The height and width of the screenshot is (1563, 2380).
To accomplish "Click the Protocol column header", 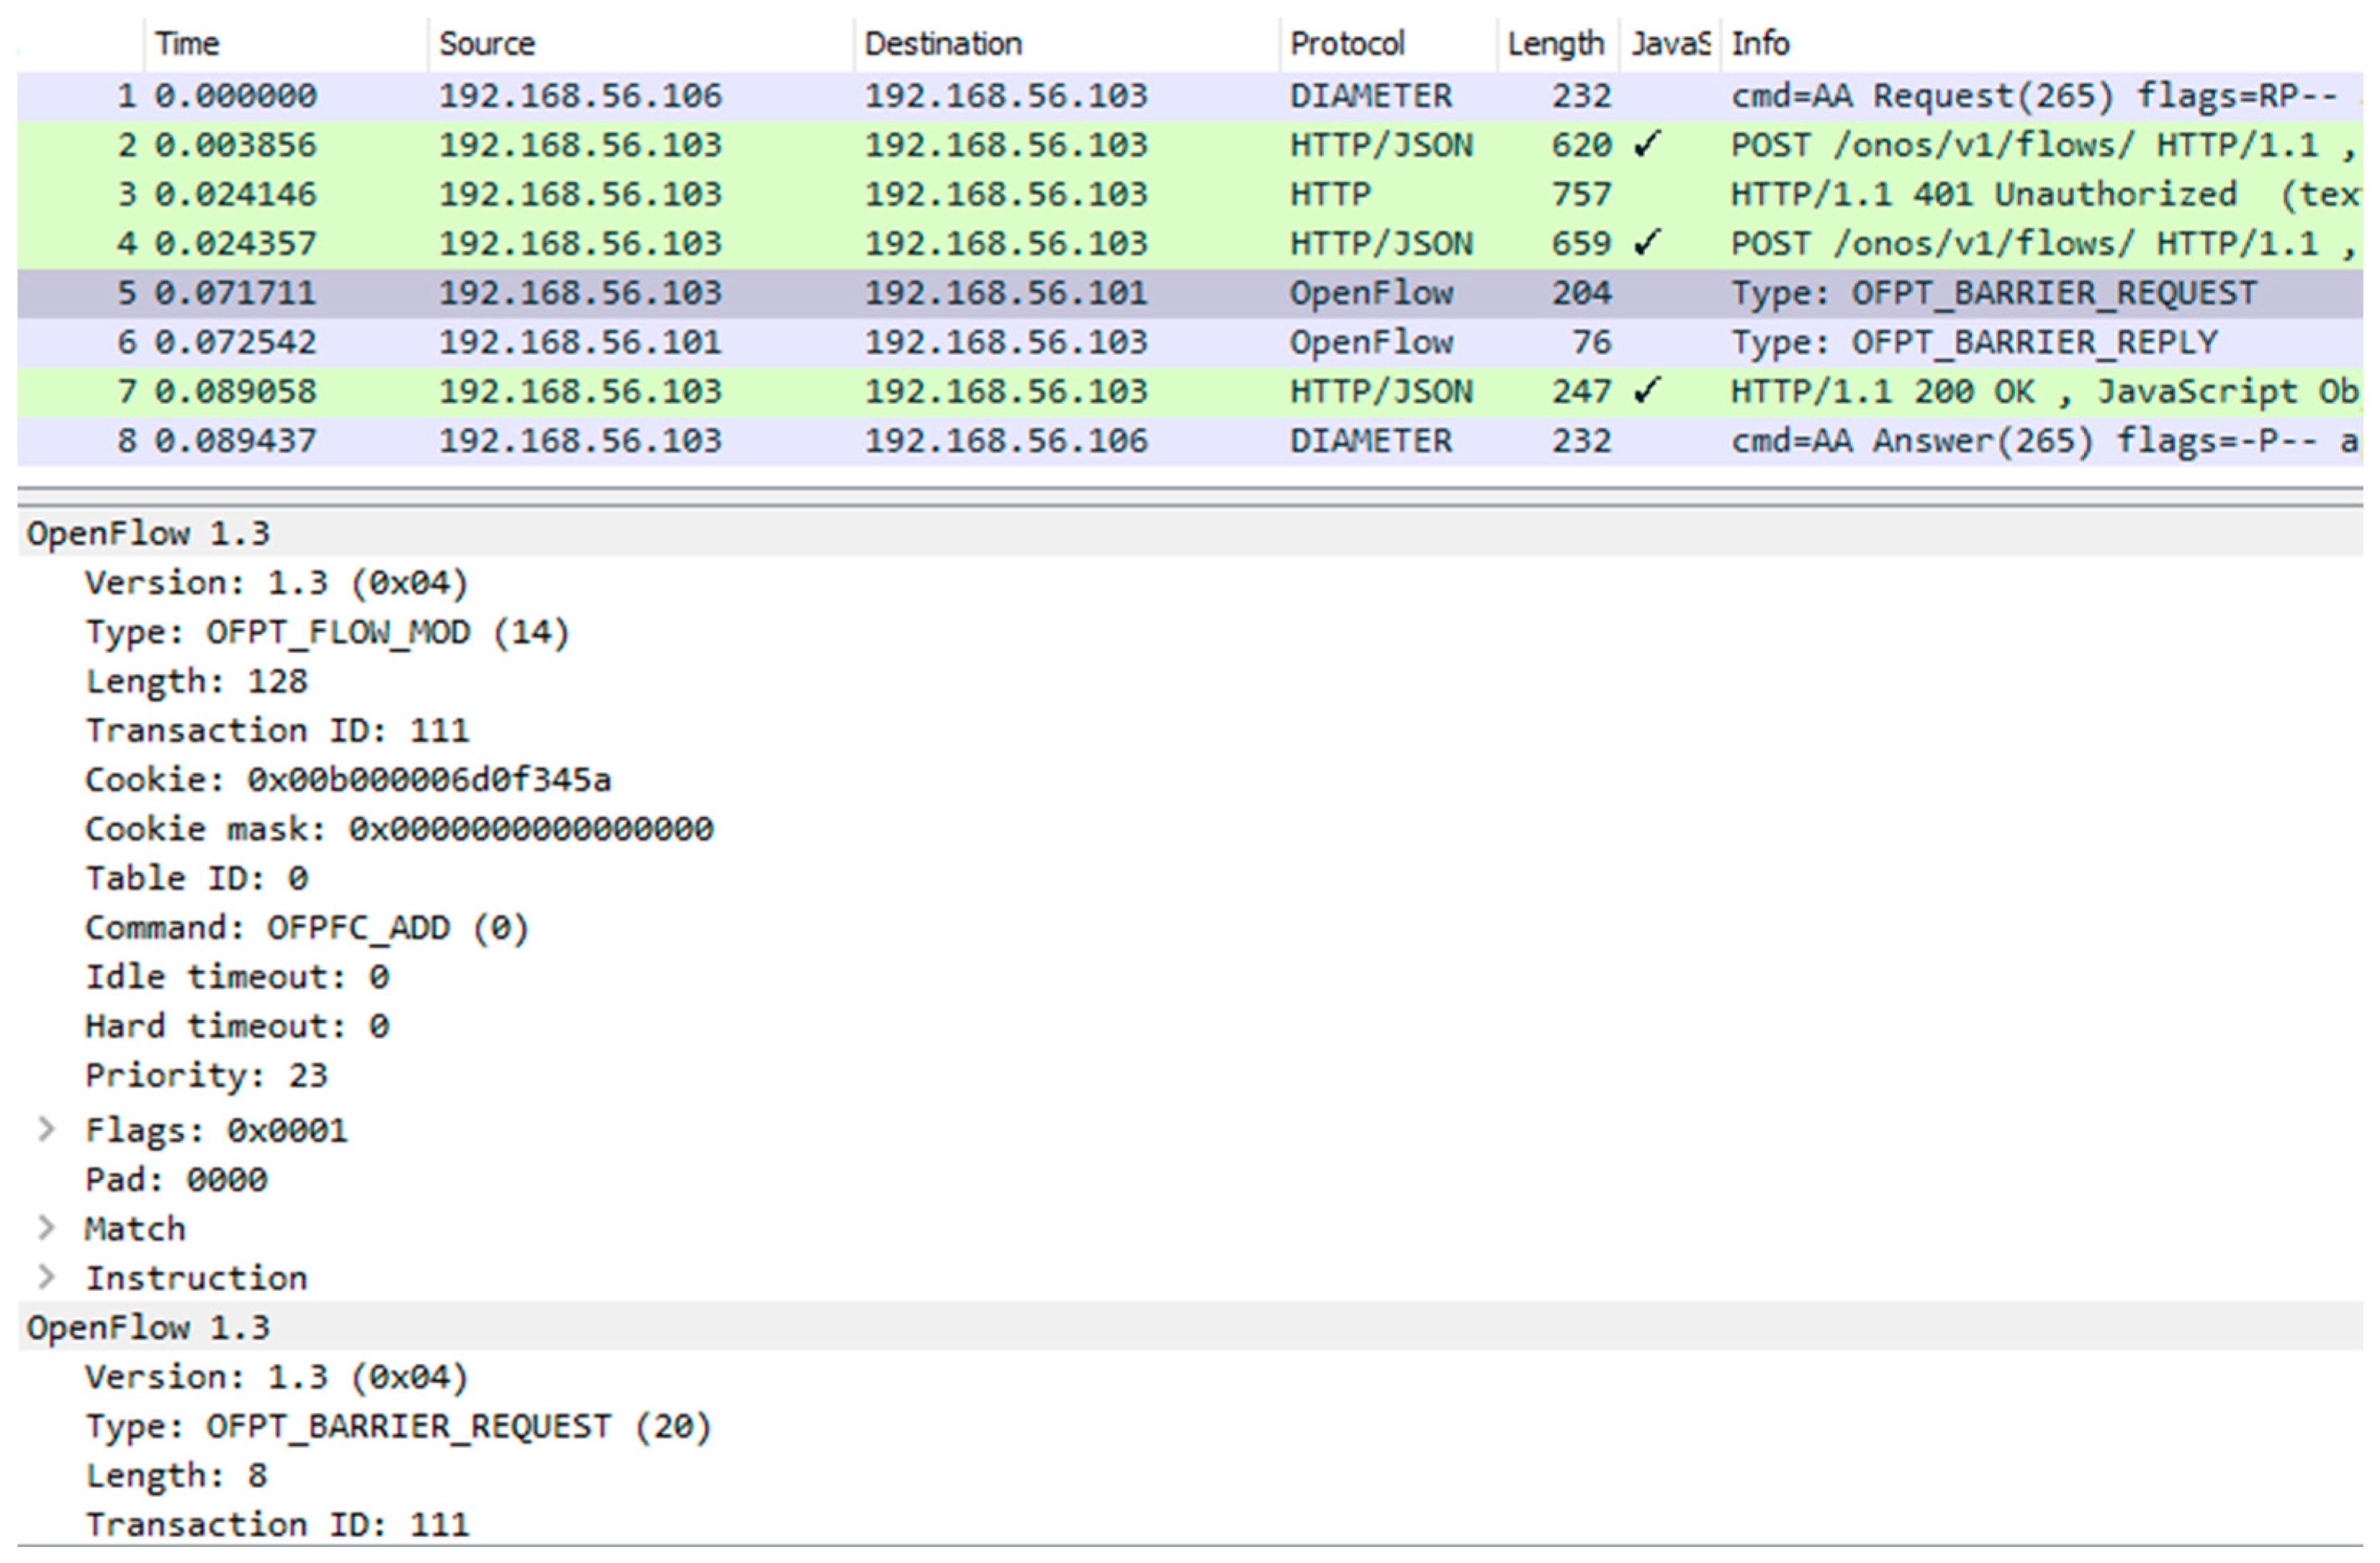I will [1346, 43].
